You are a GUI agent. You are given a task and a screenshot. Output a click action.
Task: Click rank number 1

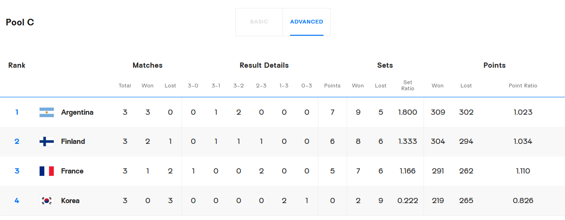17,112
